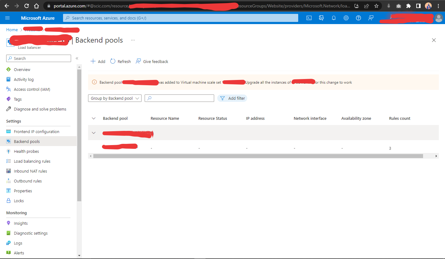Open the help and support menu
Screen dimensions: 445x259
(x=358, y=18)
